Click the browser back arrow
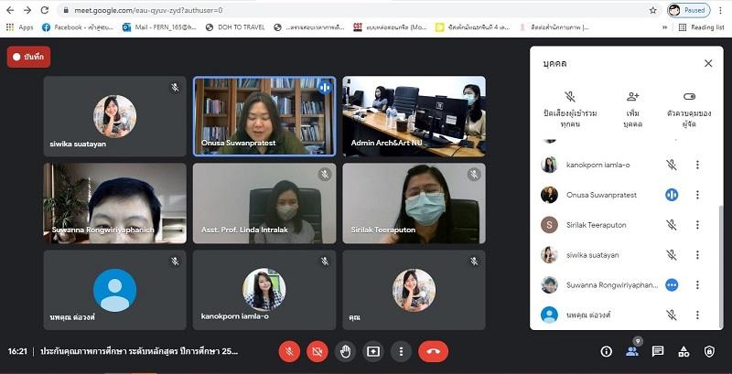This screenshot has height=374, width=732. click(10, 10)
